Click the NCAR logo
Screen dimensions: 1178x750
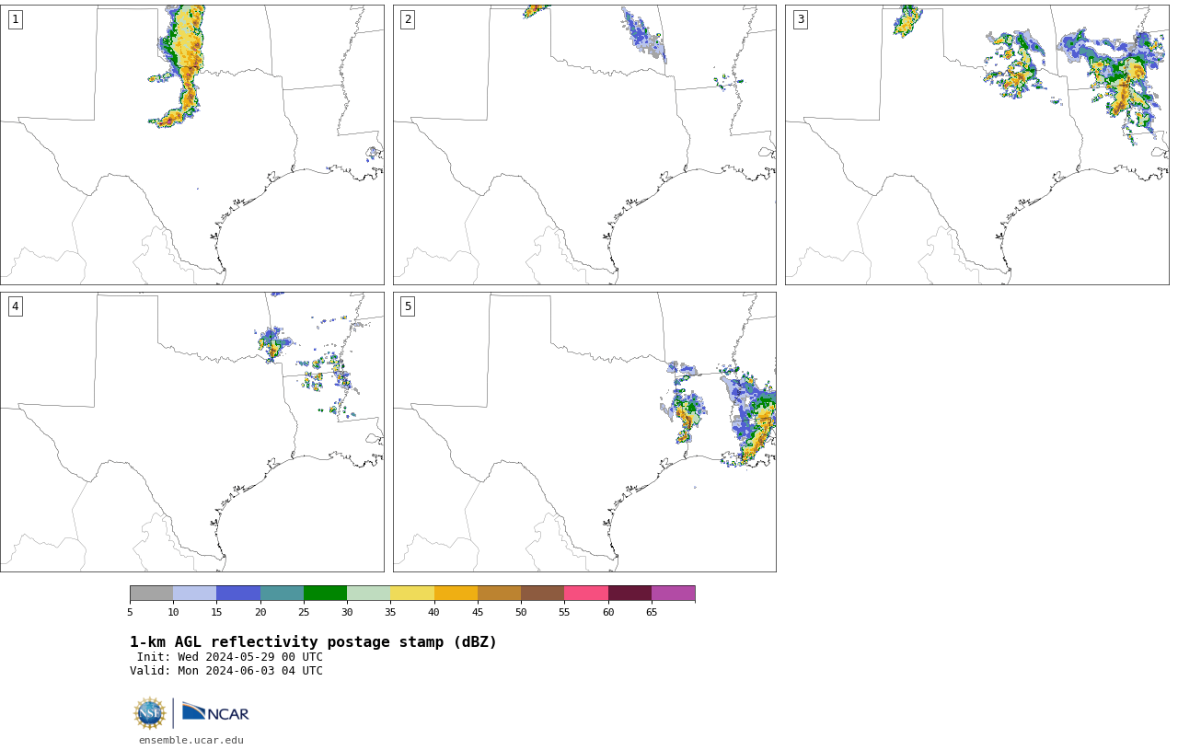(x=215, y=712)
